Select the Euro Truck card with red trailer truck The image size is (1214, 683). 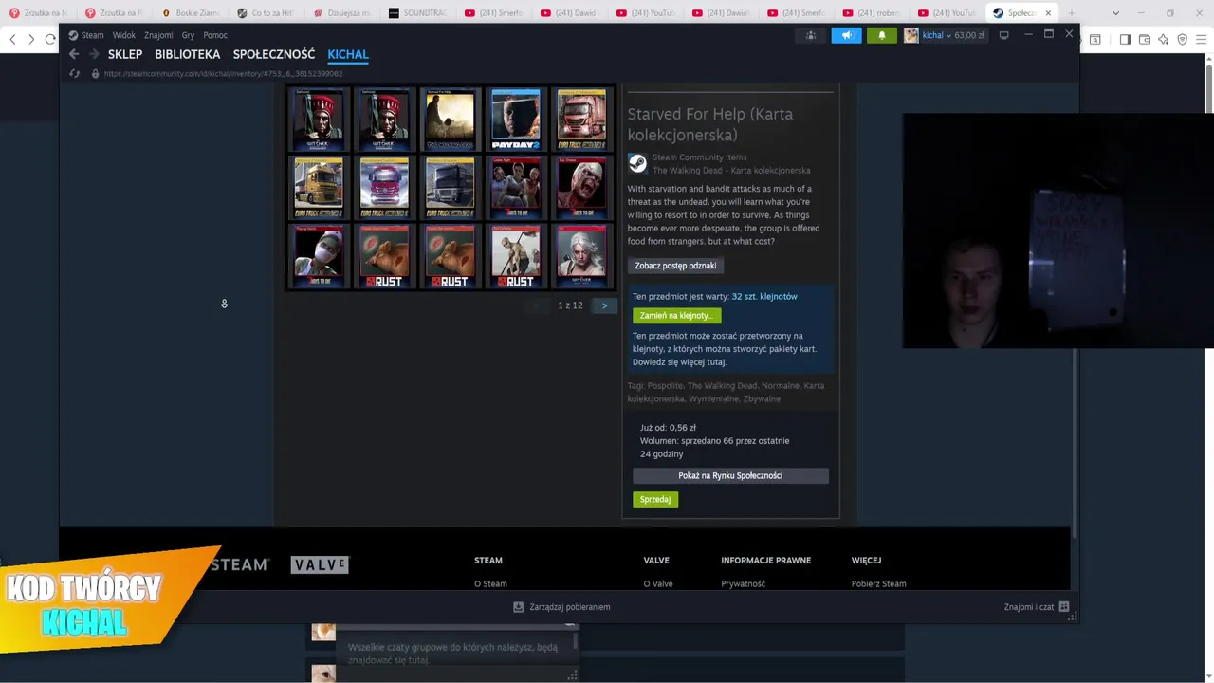581,120
